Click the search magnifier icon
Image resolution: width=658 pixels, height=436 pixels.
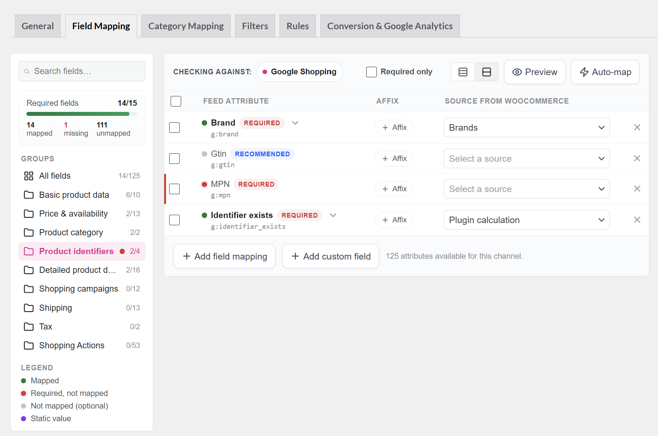[27, 71]
